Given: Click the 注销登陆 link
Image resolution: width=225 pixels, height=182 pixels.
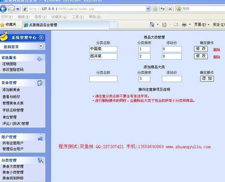Looking at the screenshot, I should (9, 64).
